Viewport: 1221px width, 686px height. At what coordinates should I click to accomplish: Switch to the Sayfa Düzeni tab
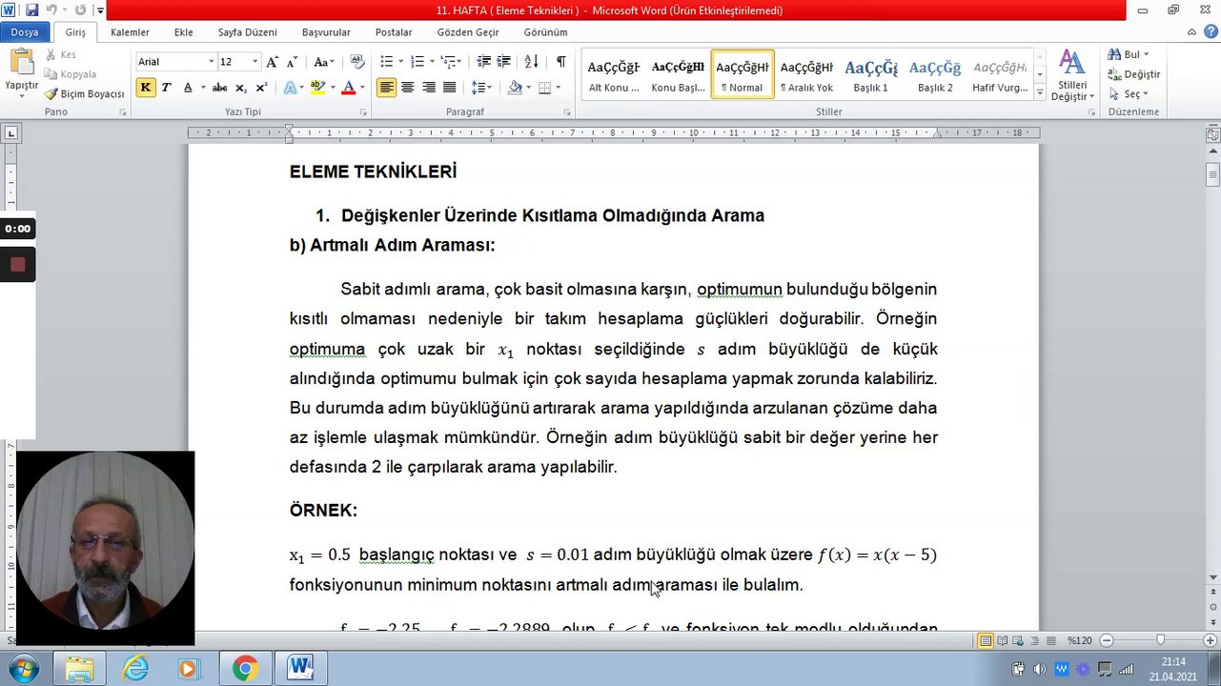click(x=247, y=32)
